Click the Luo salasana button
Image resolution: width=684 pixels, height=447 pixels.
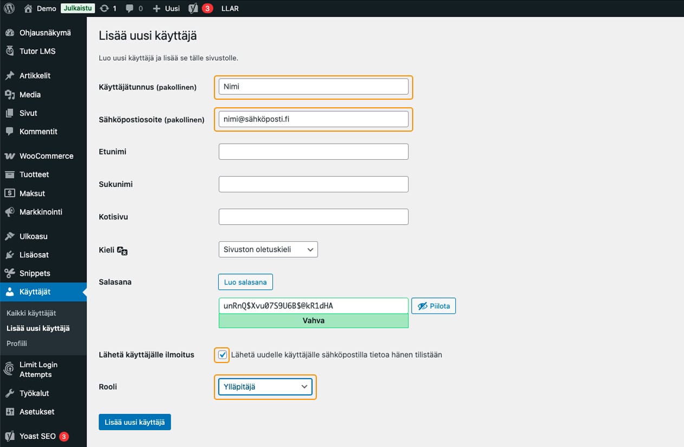(x=245, y=282)
